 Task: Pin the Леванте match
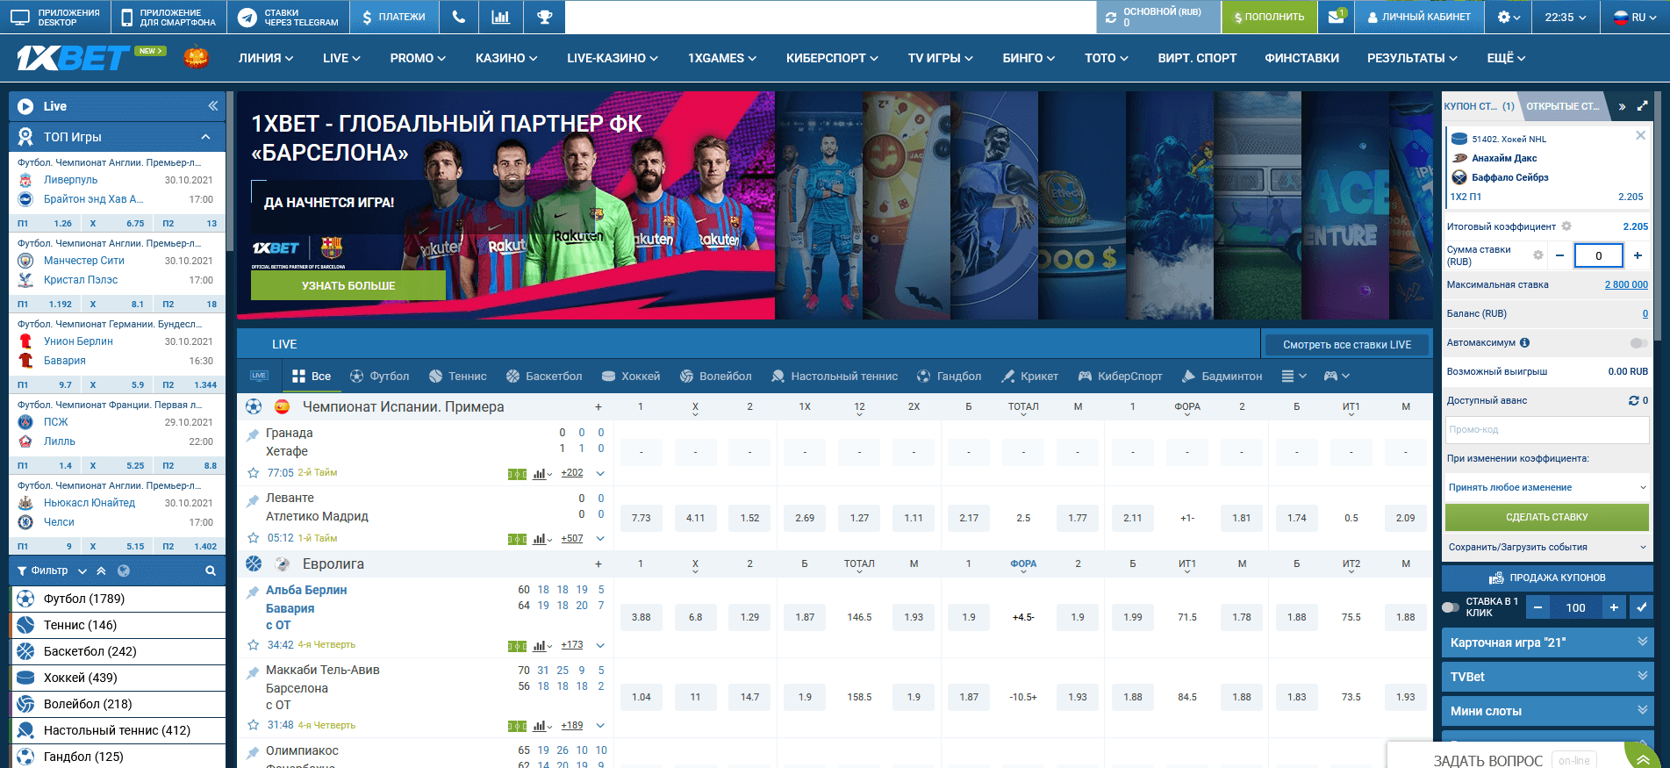click(253, 499)
